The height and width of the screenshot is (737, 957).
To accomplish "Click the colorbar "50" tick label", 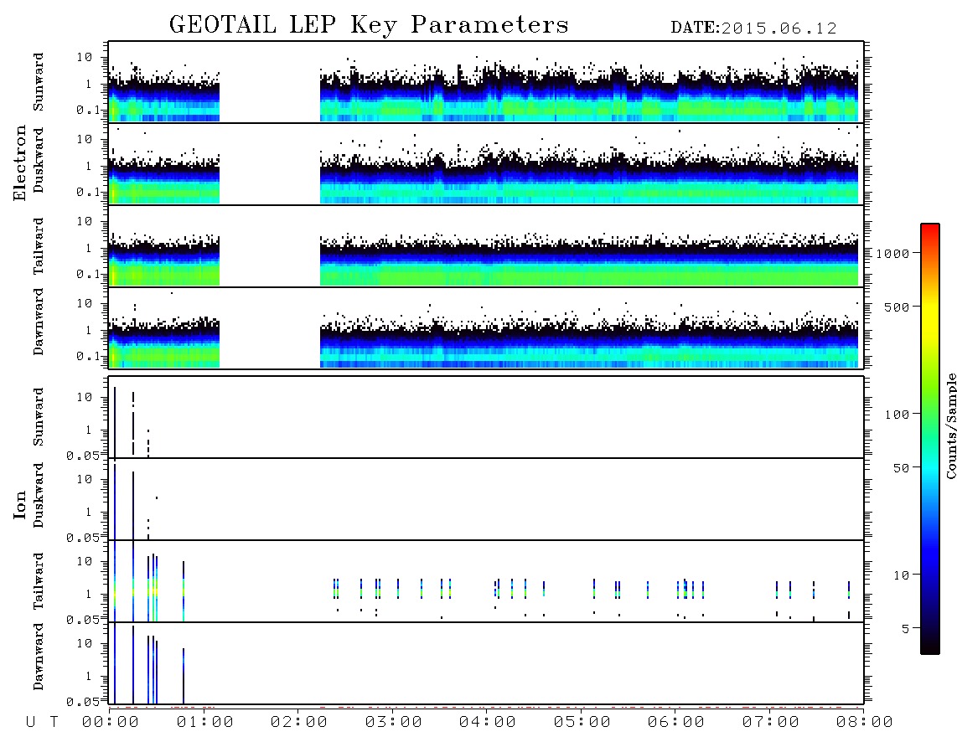I will pos(902,468).
